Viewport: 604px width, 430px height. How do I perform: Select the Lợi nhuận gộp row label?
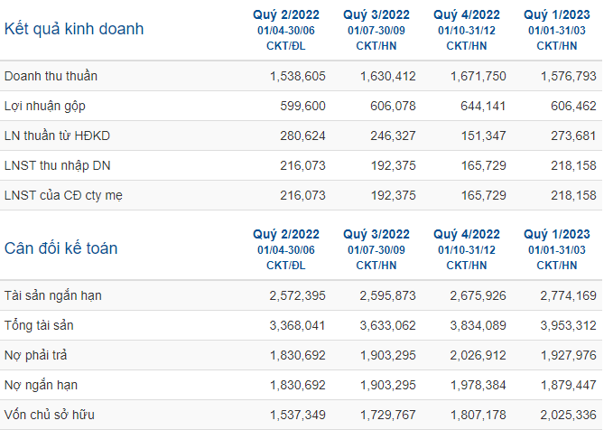(44, 106)
